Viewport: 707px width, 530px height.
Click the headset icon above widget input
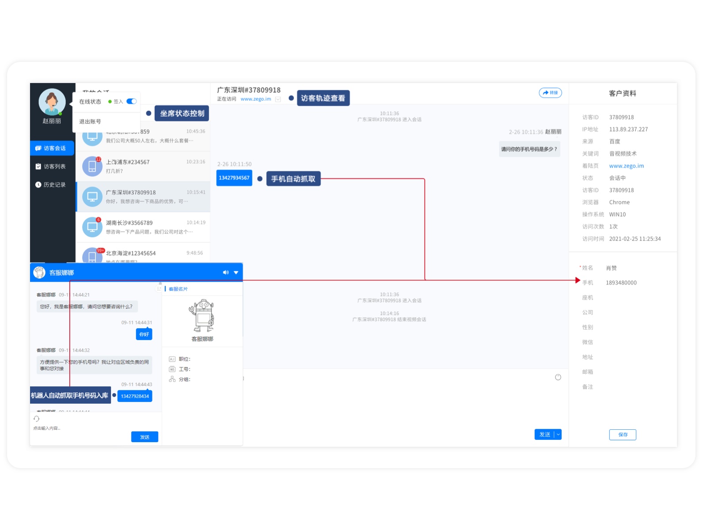tap(37, 419)
